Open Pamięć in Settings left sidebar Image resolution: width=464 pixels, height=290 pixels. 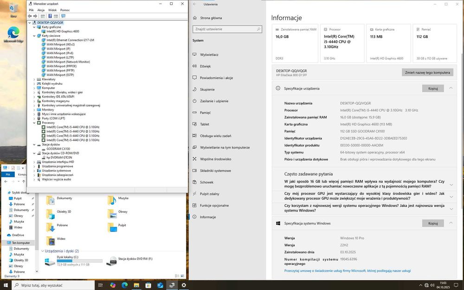pos(205,113)
